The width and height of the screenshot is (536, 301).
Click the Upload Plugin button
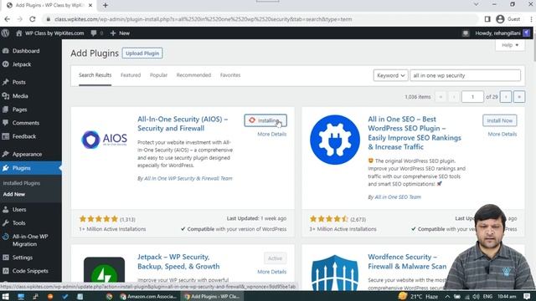tap(142, 54)
